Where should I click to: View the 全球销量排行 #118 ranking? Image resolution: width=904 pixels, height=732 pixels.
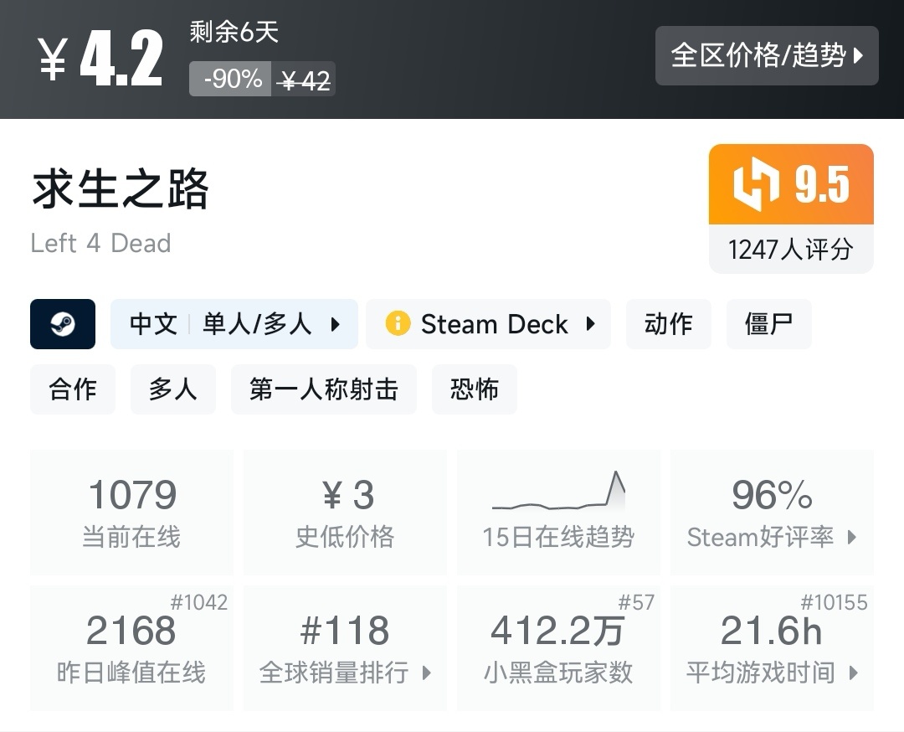[x=345, y=647]
